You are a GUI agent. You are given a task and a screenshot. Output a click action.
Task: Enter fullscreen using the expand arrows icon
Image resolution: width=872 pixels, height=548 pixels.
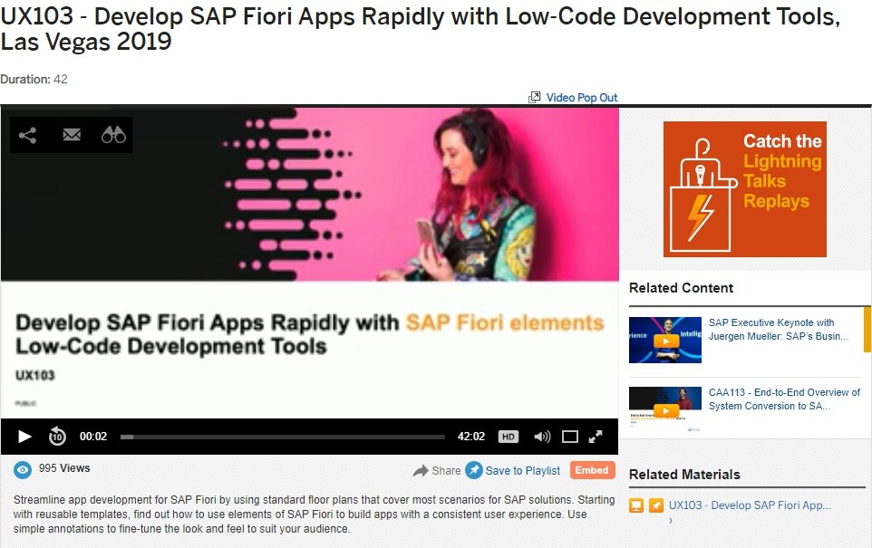pos(596,437)
